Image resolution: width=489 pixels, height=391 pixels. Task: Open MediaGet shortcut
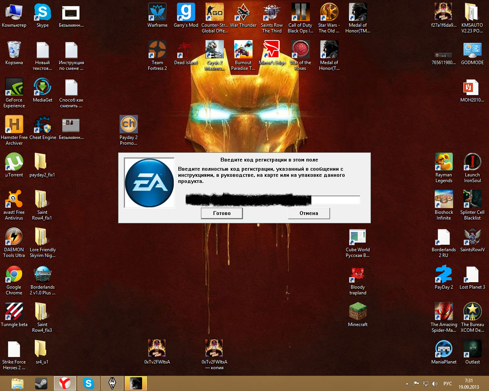click(42, 90)
